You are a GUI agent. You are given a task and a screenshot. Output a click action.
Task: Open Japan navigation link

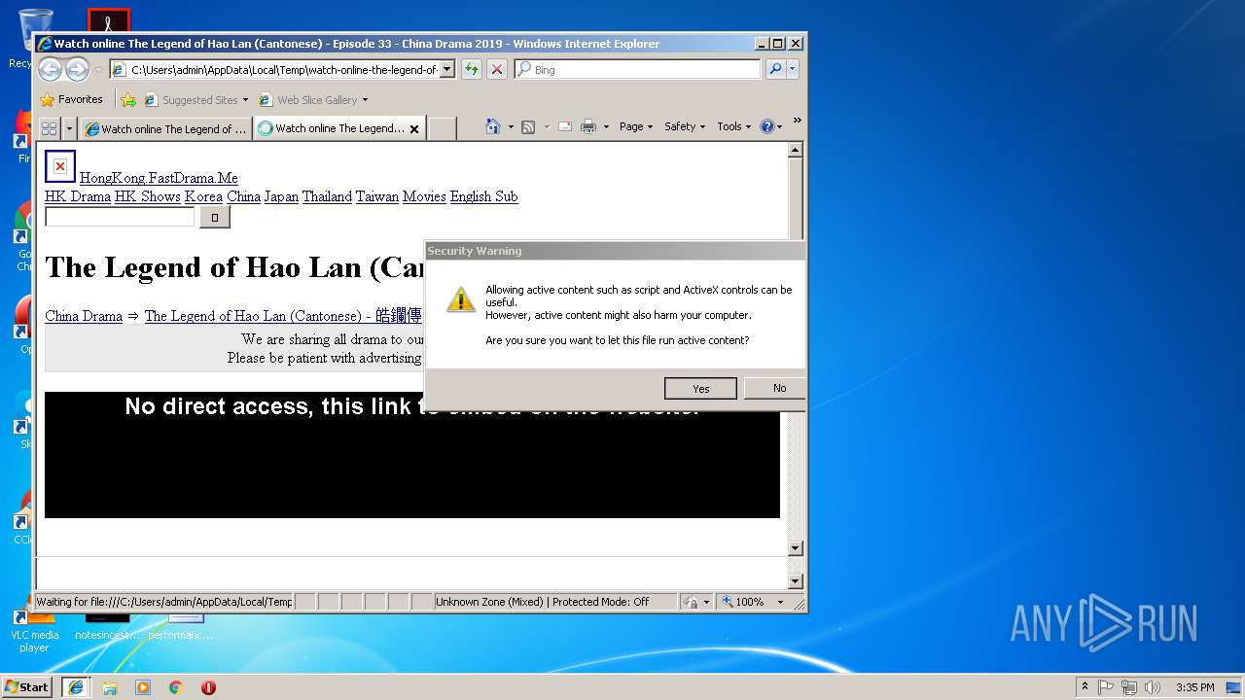[x=281, y=196]
